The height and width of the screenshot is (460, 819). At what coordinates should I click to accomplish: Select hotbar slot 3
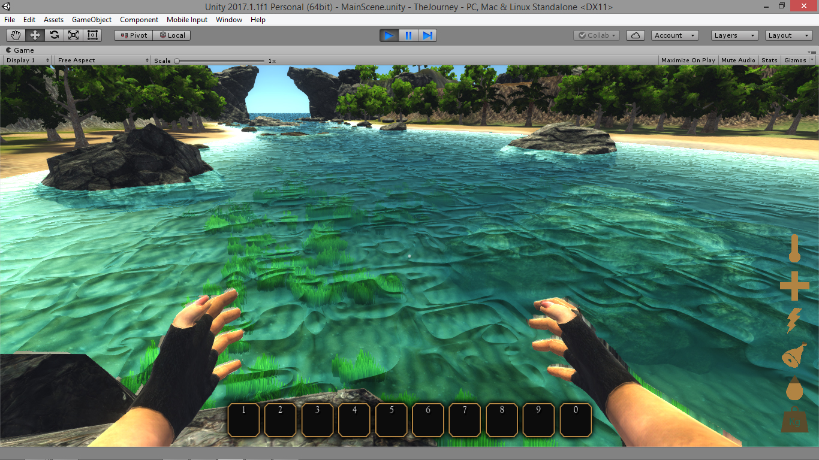click(x=317, y=420)
